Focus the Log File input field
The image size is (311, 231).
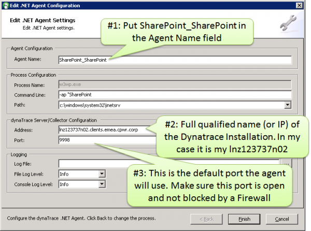point(168,164)
